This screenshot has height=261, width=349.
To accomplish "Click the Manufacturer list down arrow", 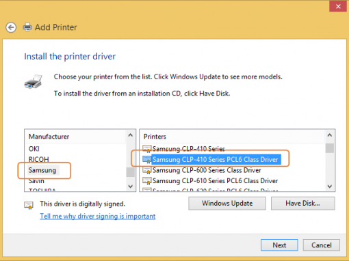I will (x=131, y=187).
